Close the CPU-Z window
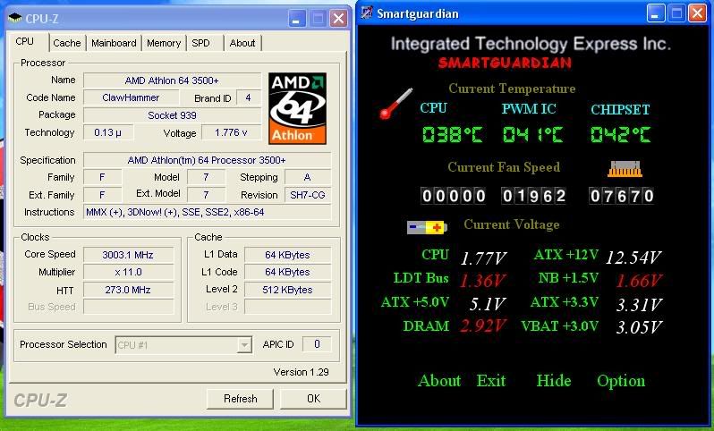This screenshot has width=714, height=431. click(338, 19)
